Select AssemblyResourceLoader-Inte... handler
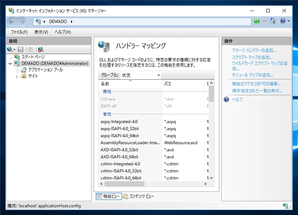Image resolution: width=298 pixels, height=215 pixels. [x=153, y=143]
